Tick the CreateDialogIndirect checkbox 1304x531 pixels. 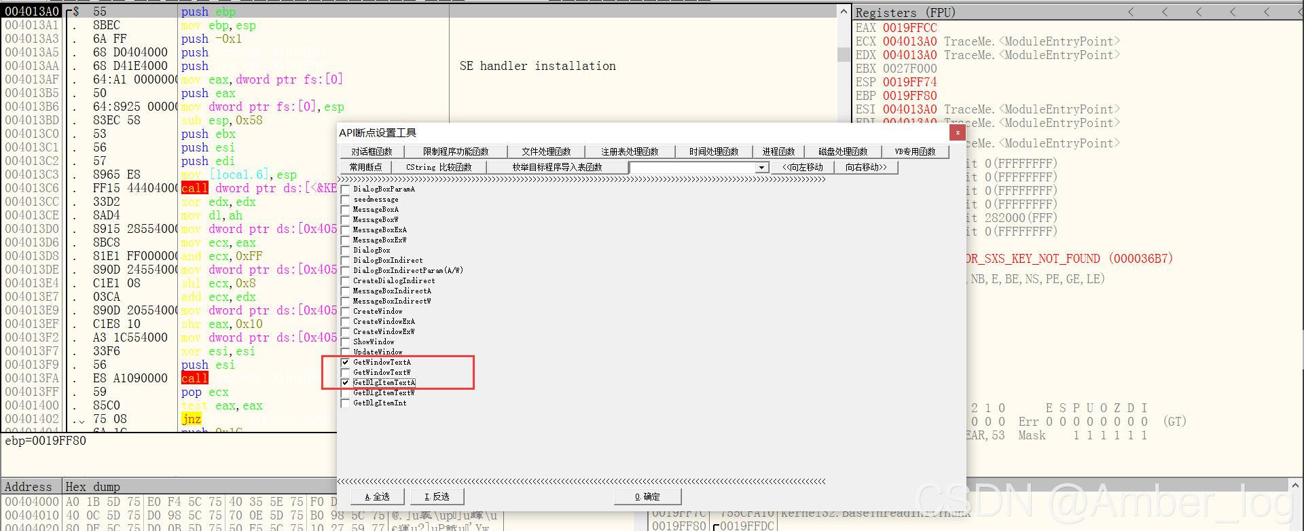pyautogui.click(x=346, y=281)
